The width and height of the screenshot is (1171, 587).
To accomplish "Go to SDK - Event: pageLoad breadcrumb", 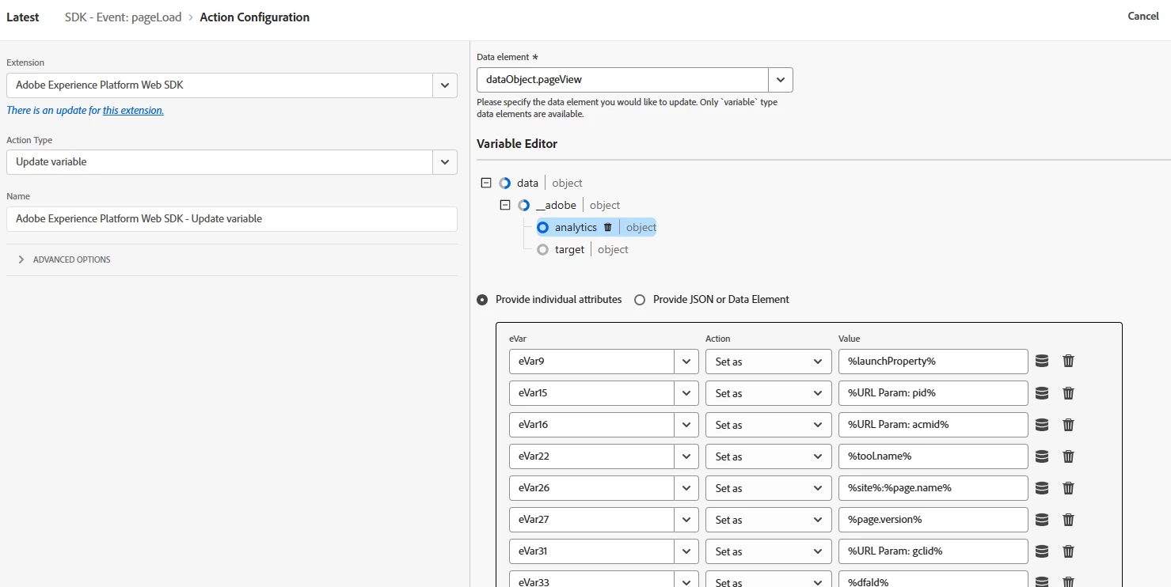I will (x=123, y=17).
